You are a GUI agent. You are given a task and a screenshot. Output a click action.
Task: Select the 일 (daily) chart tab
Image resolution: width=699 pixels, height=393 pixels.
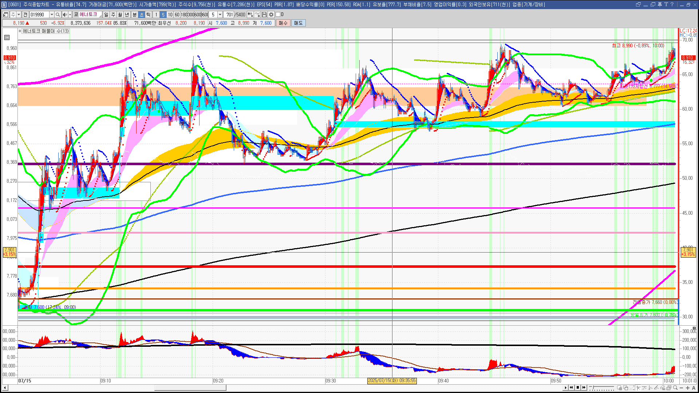106,15
